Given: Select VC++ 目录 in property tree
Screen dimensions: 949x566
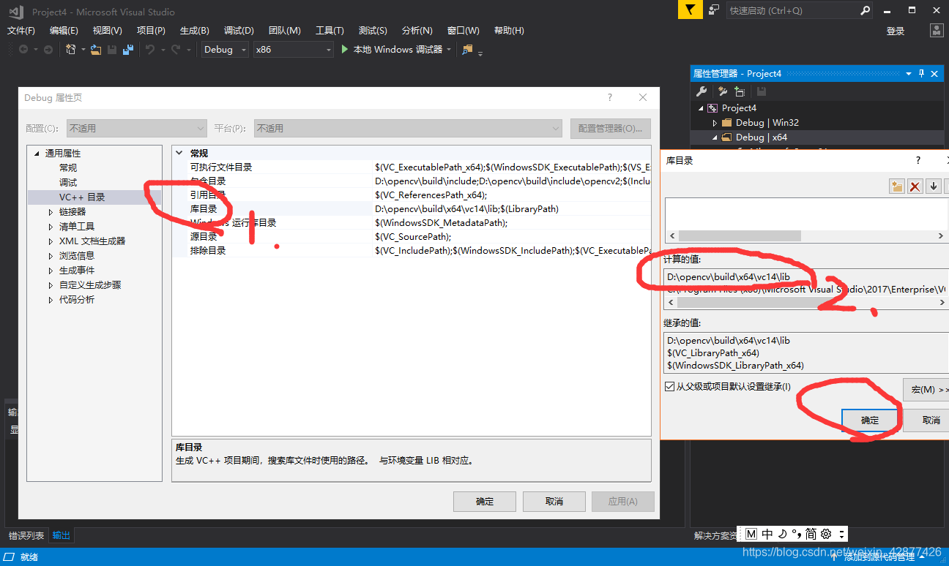Looking at the screenshot, I should click(82, 197).
